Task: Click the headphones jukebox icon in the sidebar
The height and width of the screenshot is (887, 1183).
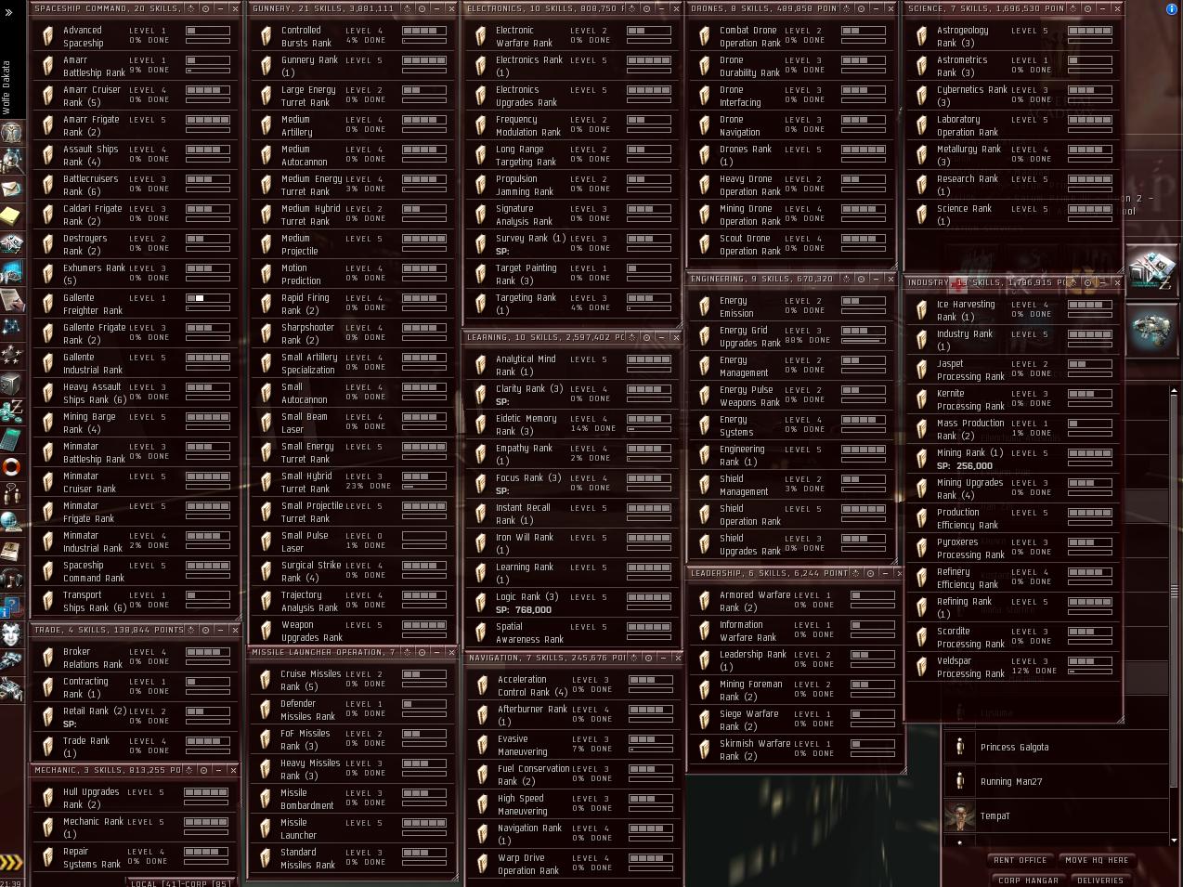Action: (x=11, y=578)
